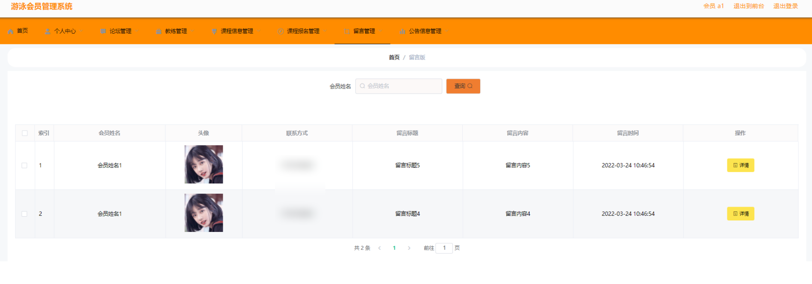The image size is (812, 284).
Task: Click the 首页 breadcrumb link
Action: (x=394, y=58)
